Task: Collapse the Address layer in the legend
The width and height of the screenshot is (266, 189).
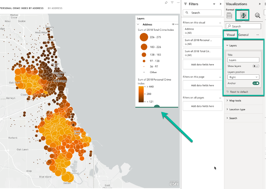Action: coord(138,25)
